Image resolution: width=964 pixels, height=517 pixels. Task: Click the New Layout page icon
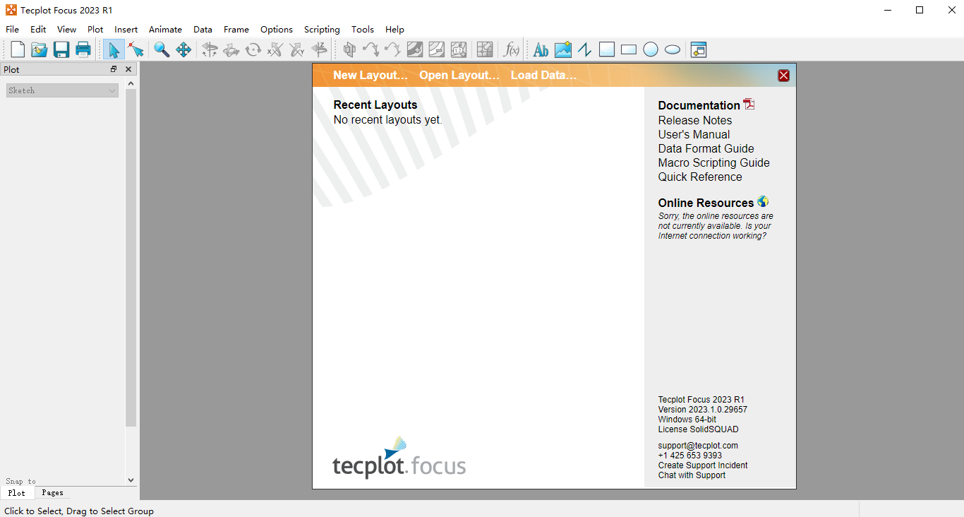[18, 49]
